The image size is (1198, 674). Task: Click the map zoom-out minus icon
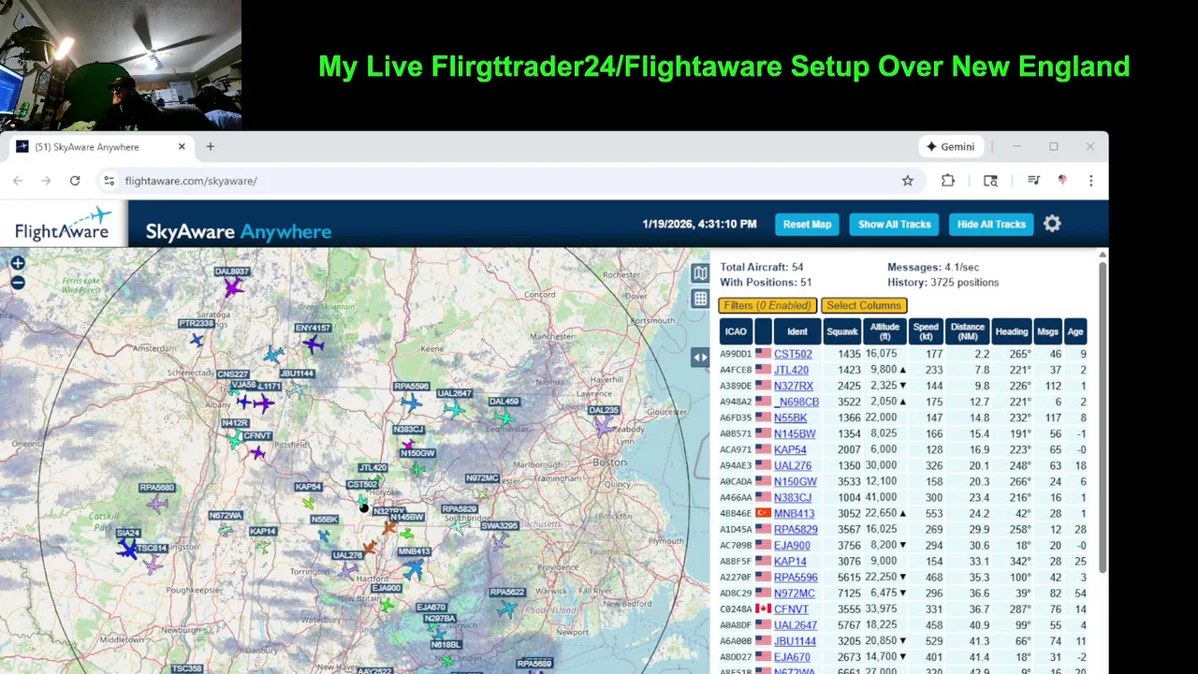click(x=17, y=283)
